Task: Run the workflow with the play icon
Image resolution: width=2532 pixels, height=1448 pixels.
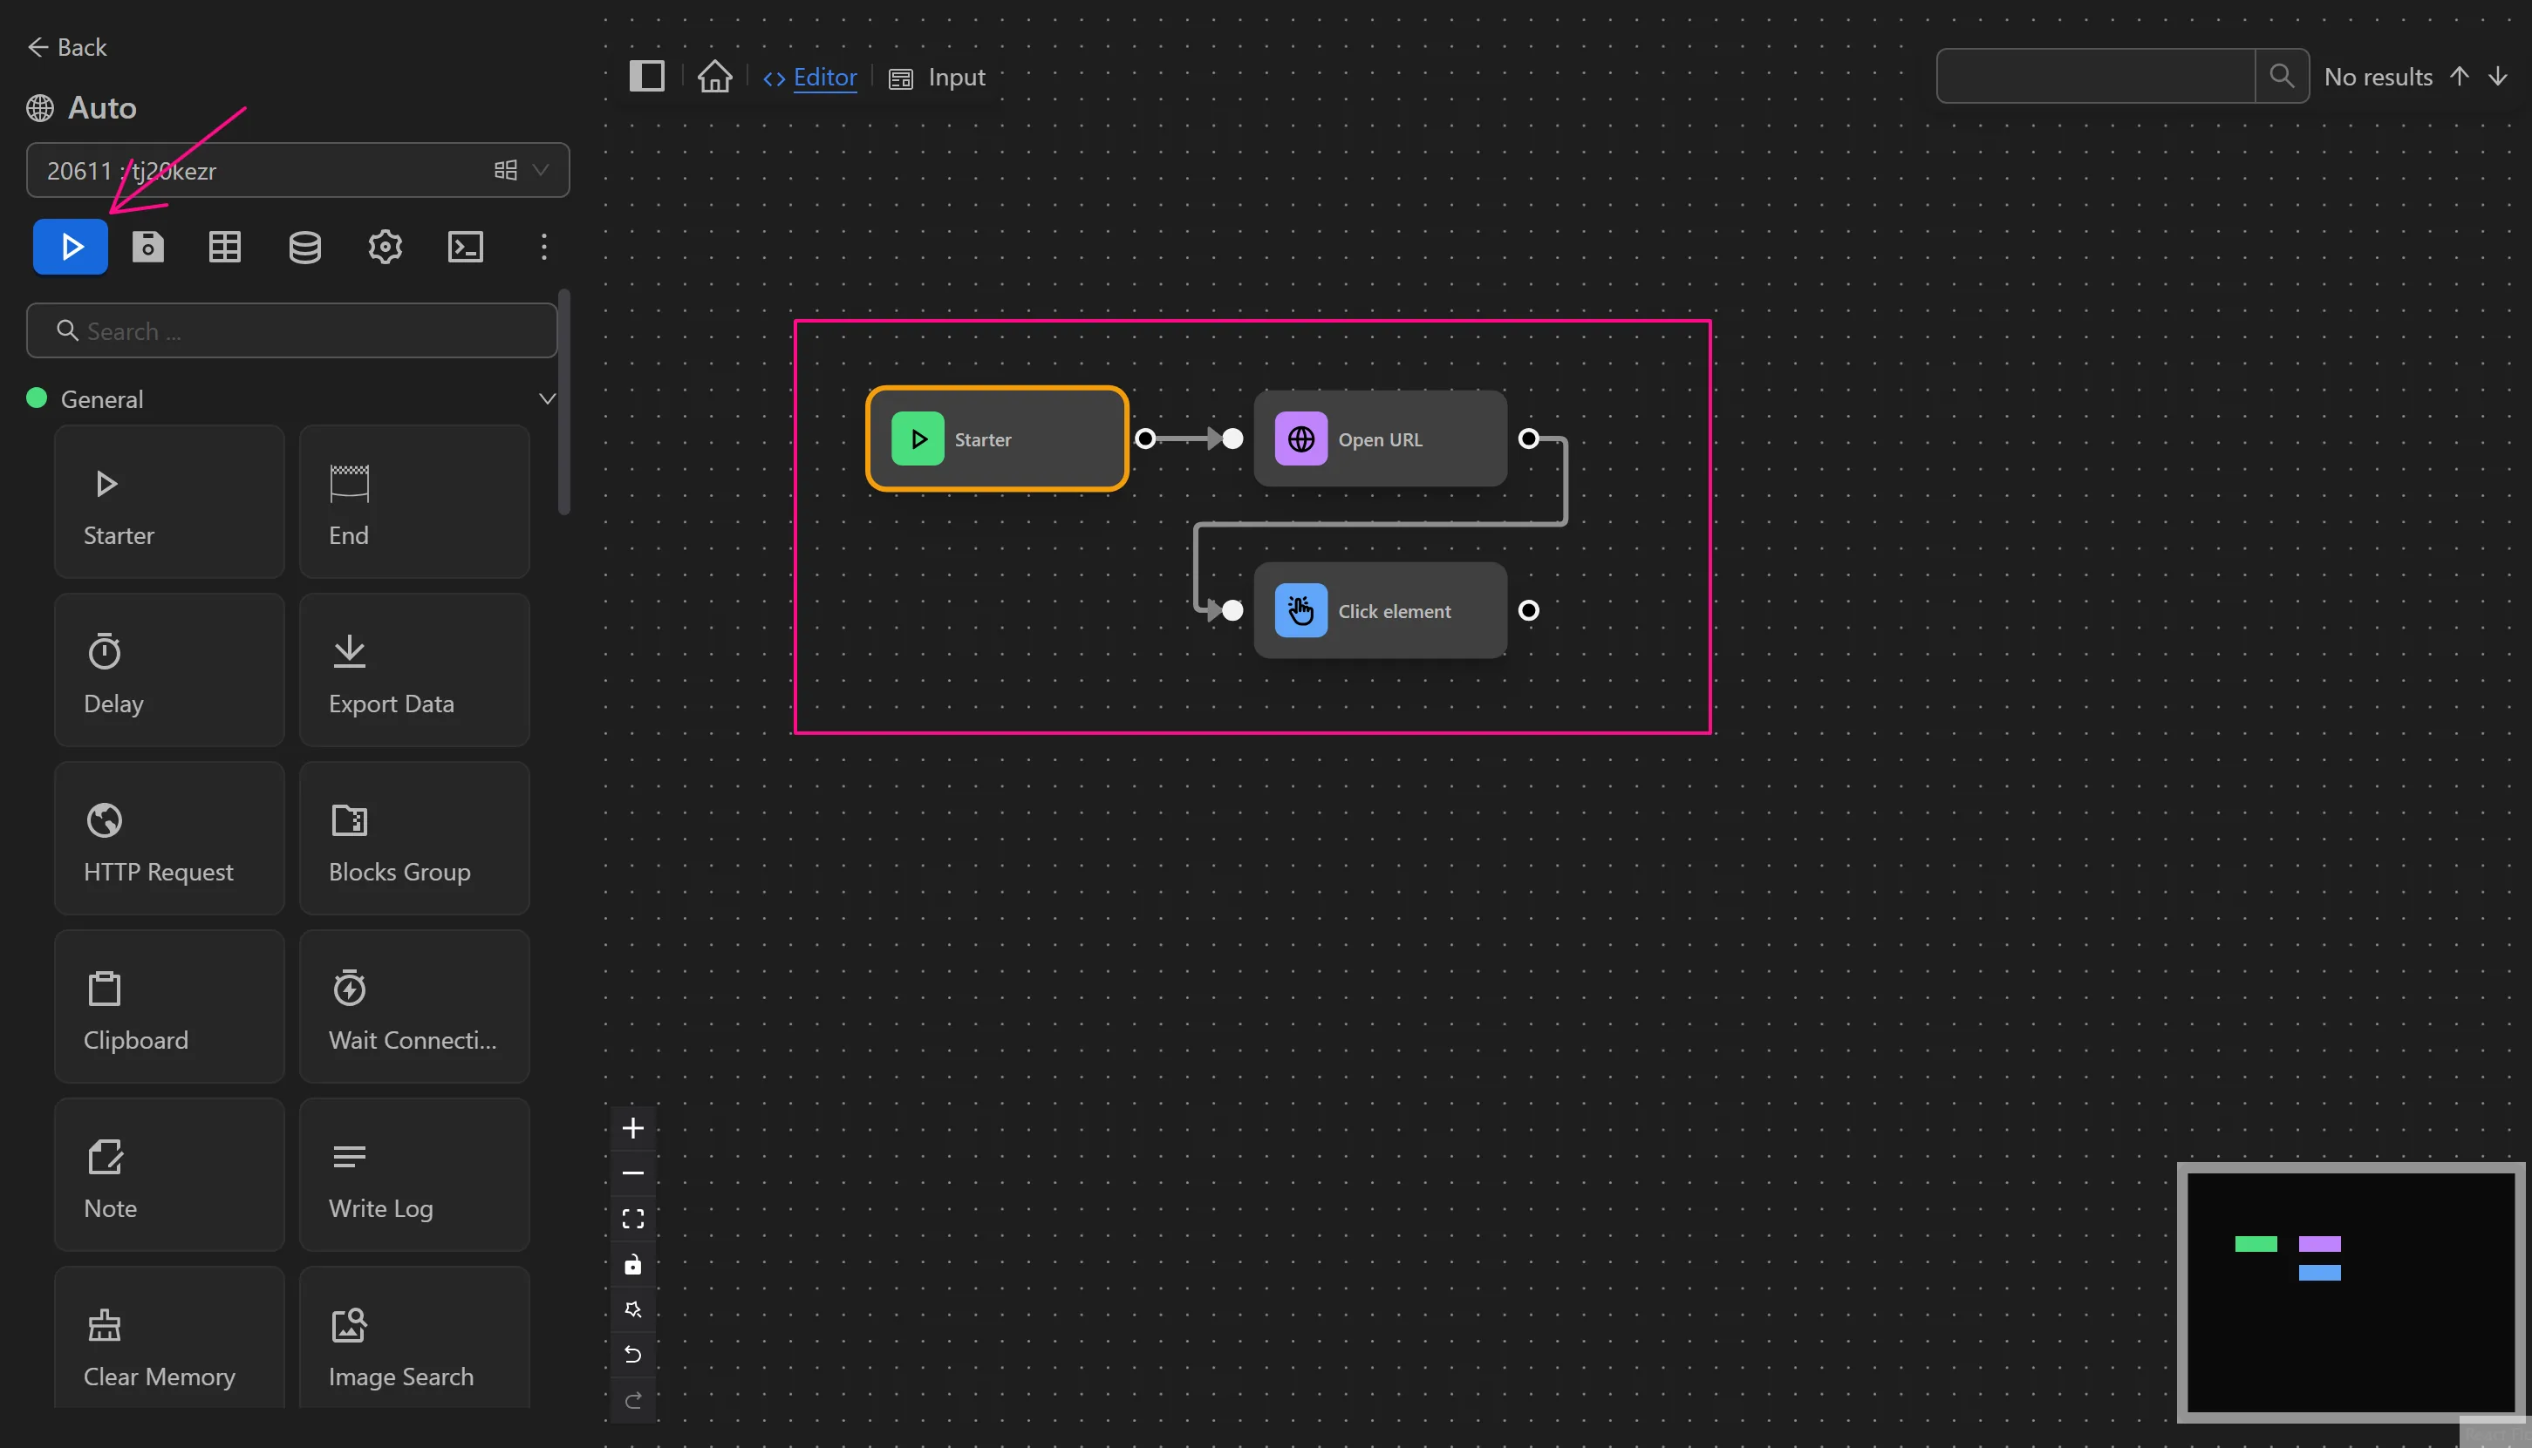Action: (x=70, y=246)
